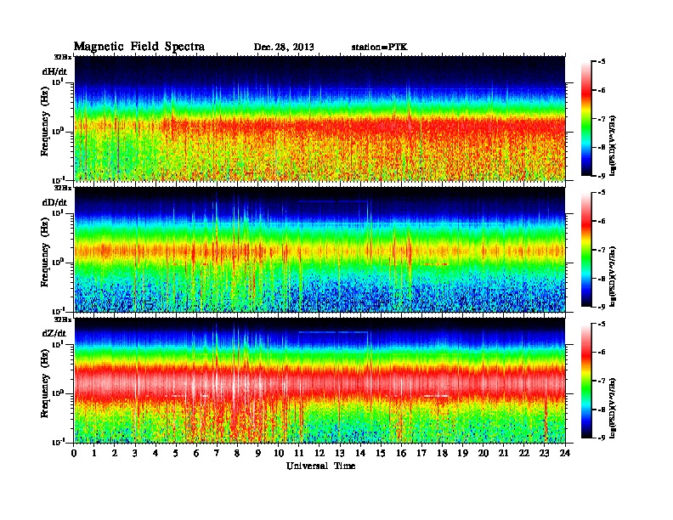Click the dD/dt panel color bar

pyautogui.click(x=586, y=250)
